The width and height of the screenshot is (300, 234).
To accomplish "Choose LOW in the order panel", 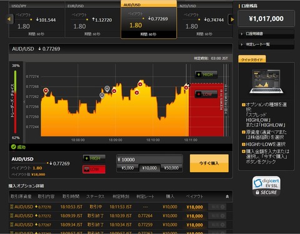I will click(94, 169).
